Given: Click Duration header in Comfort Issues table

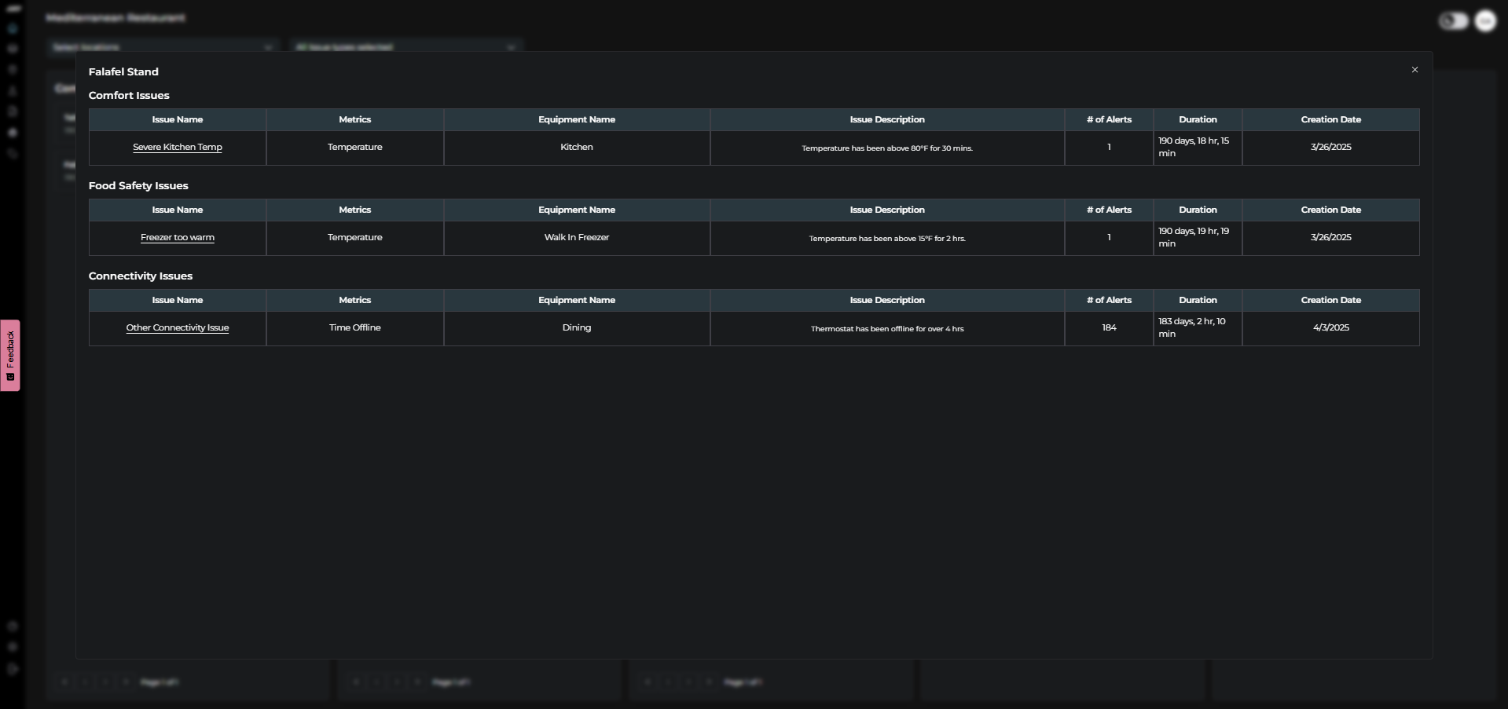Looking at the screenshot, I should 1198,120.
